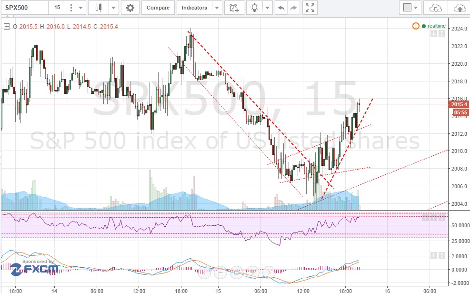Maximize the RSI pane

(x=442, y=218)
